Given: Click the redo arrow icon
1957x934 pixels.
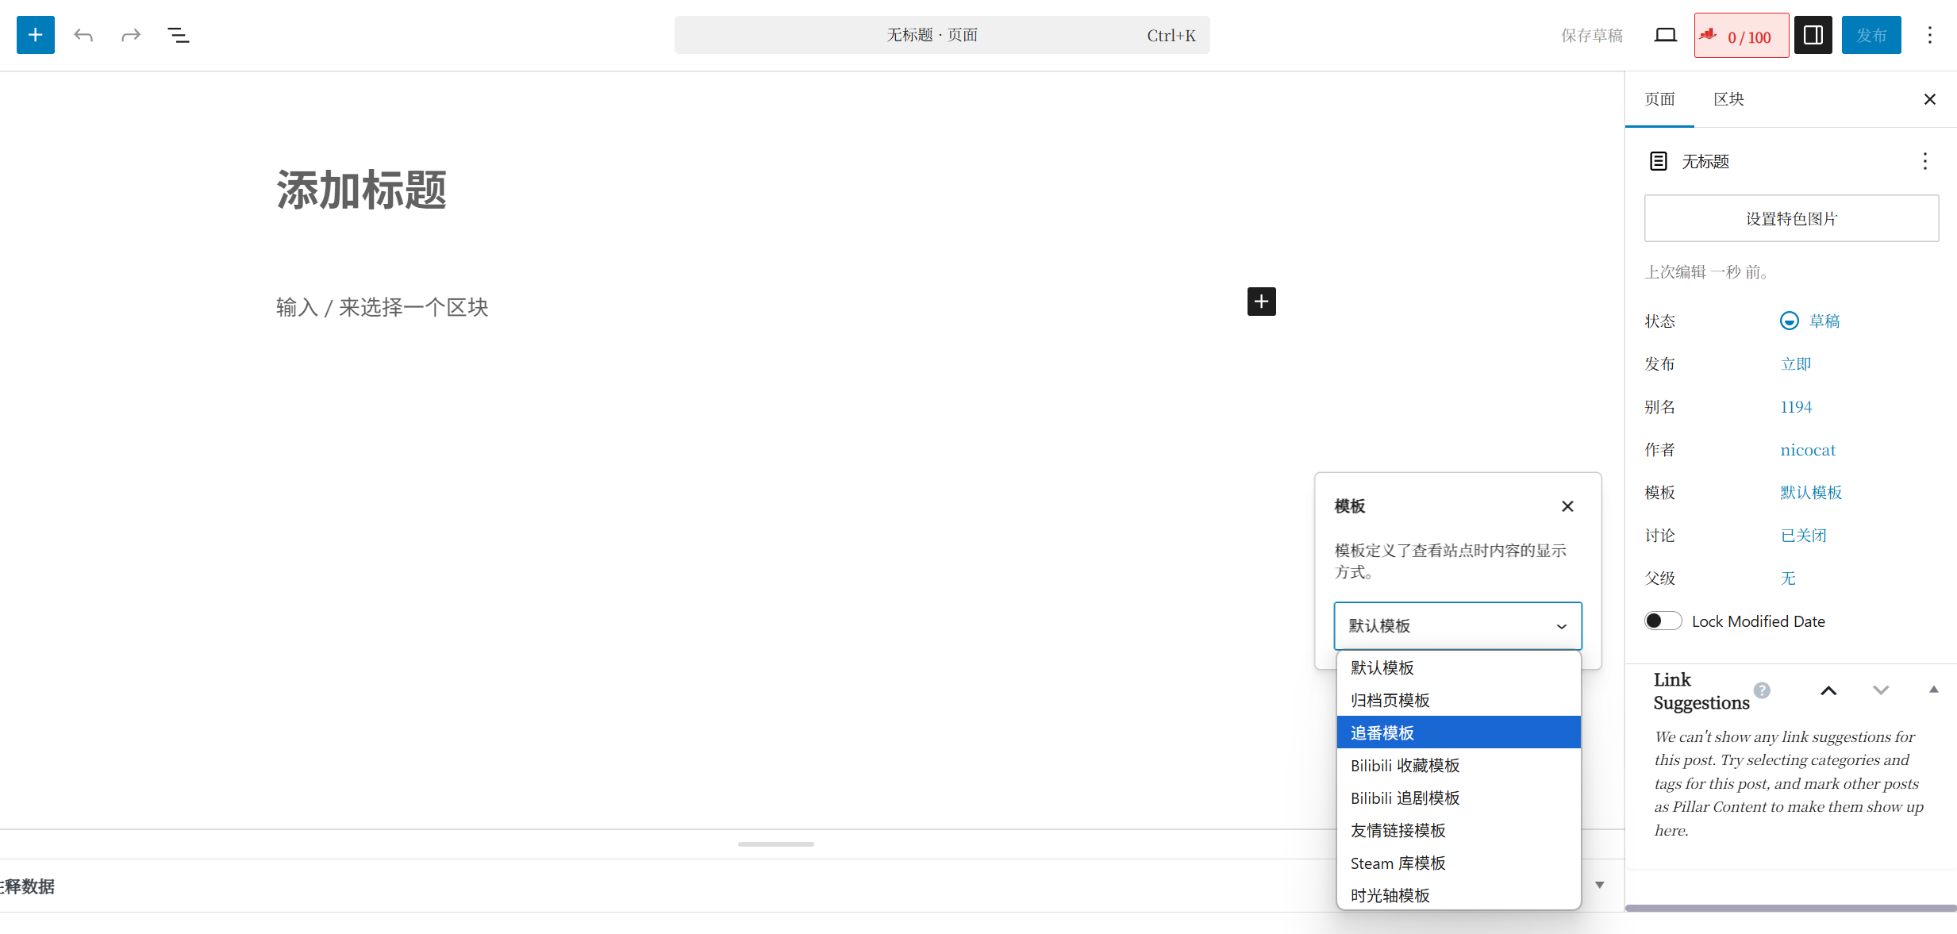Looking at the screenshot, I should point(131,35).
